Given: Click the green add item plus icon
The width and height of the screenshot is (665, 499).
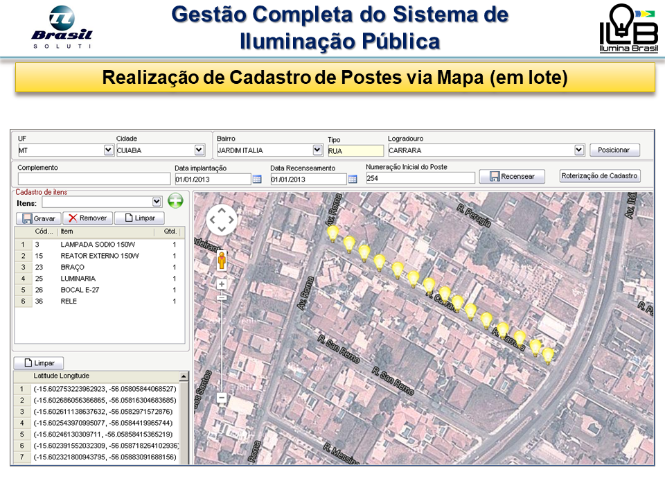Looking at the screenshot, I should (x=175, y=201).
